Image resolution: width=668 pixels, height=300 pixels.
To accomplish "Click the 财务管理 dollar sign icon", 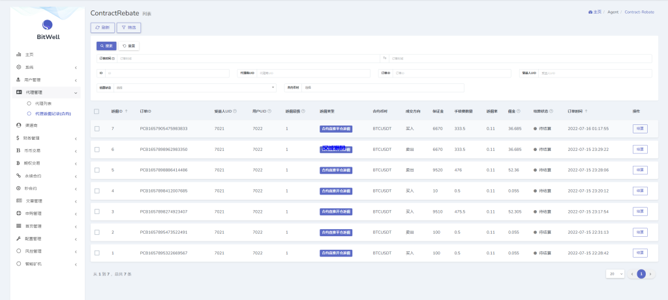I will coord(18,138).
